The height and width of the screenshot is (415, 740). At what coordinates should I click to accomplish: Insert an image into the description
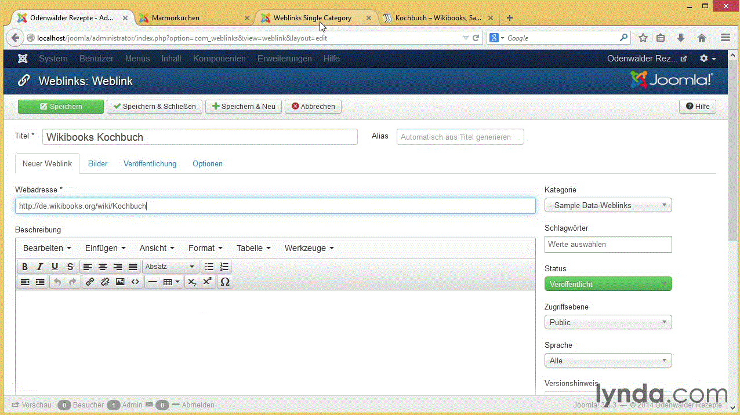(119, 282)
